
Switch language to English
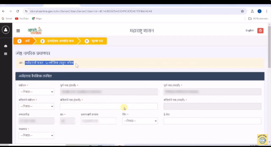tap(250, 31)
